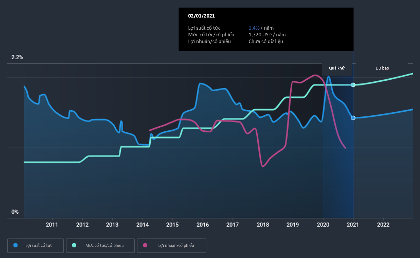This screenshot has height=258, width=420.
Task: Click the 1,4% yield value in tooltip
Action: click(254, 28)
